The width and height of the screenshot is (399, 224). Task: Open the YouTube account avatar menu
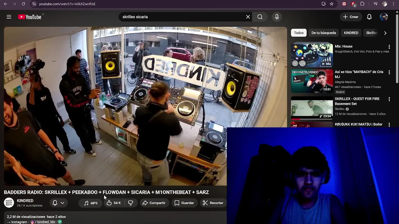384,17
